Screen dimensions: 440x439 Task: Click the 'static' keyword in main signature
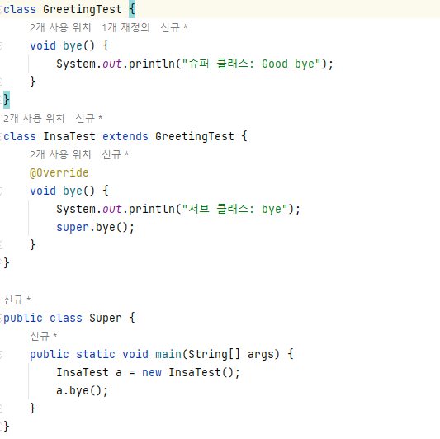click(96, 354)
